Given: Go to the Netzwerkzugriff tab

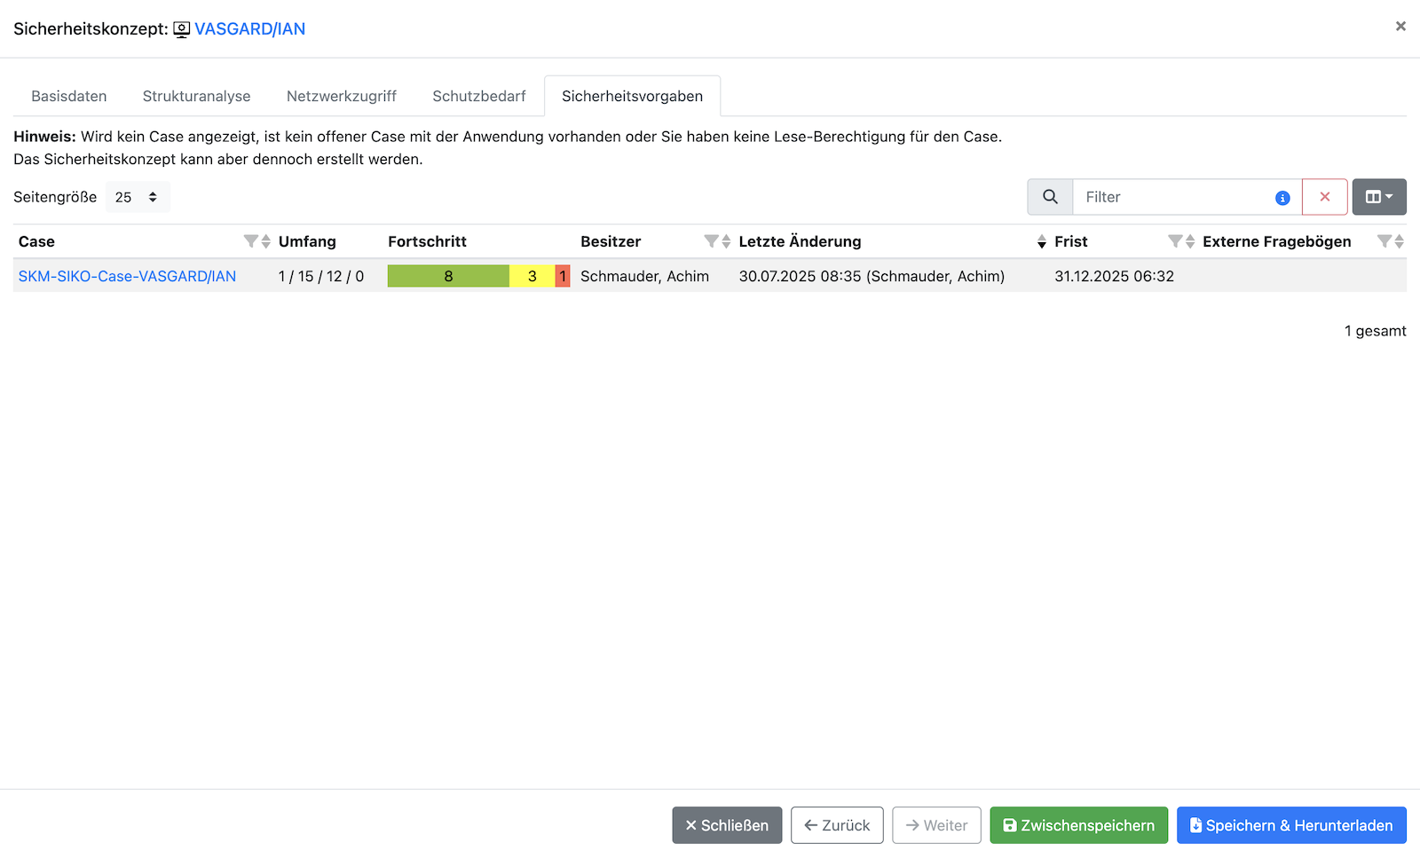Looking at the screenshot, I should (x=341, y=96).
